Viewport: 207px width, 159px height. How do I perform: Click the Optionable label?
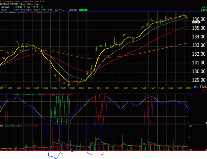(73, 10)
